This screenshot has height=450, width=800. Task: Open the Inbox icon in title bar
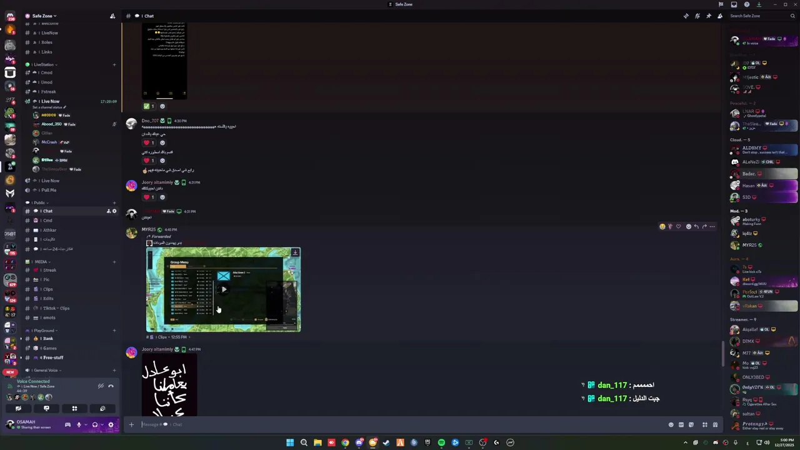point(734,4)
